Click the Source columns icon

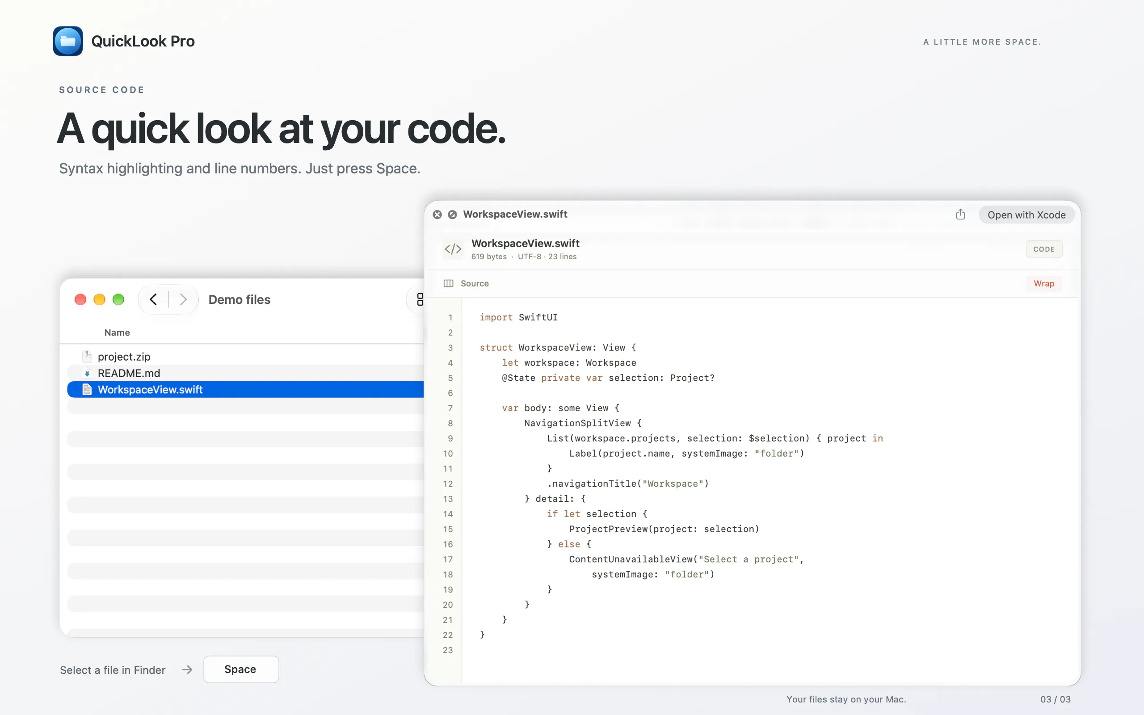[x=448, y=283]
